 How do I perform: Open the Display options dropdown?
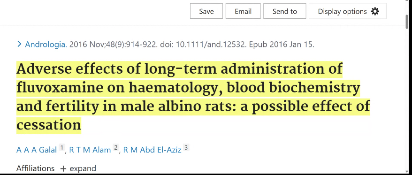(347, 11)
